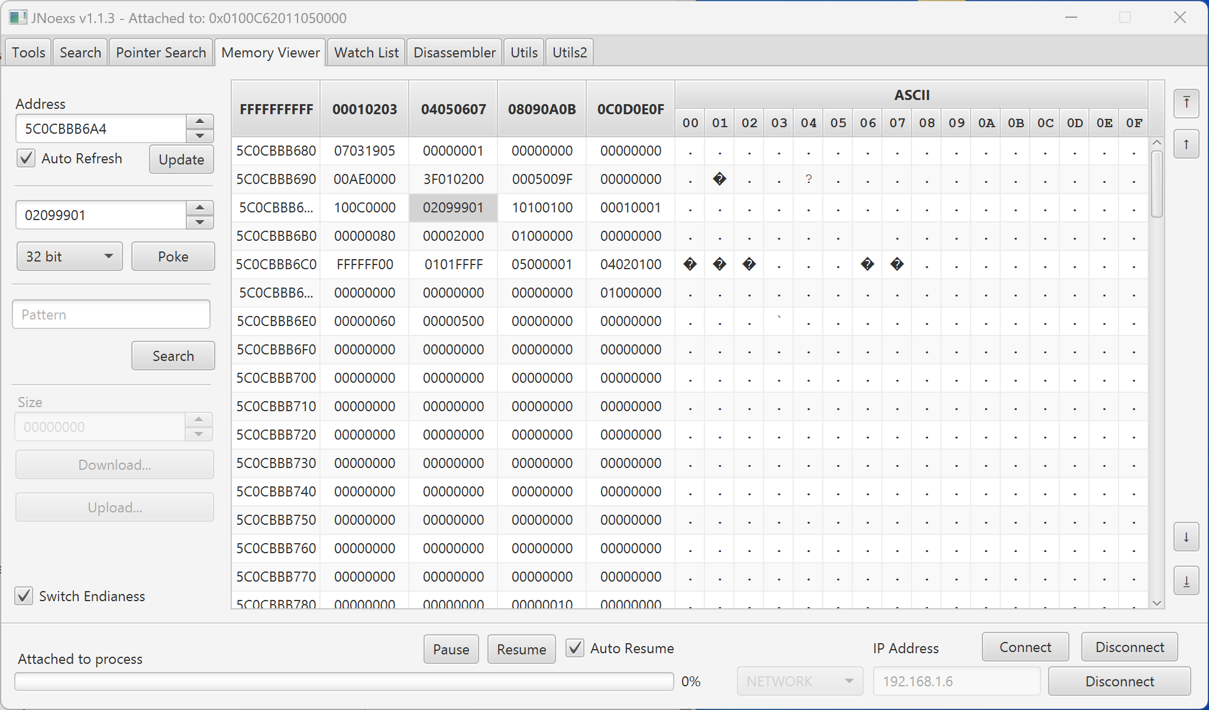The width and height of the screenshot is (1209, 710).
Task: Click the JNoexs app icon in title bar
Action: 18,18
